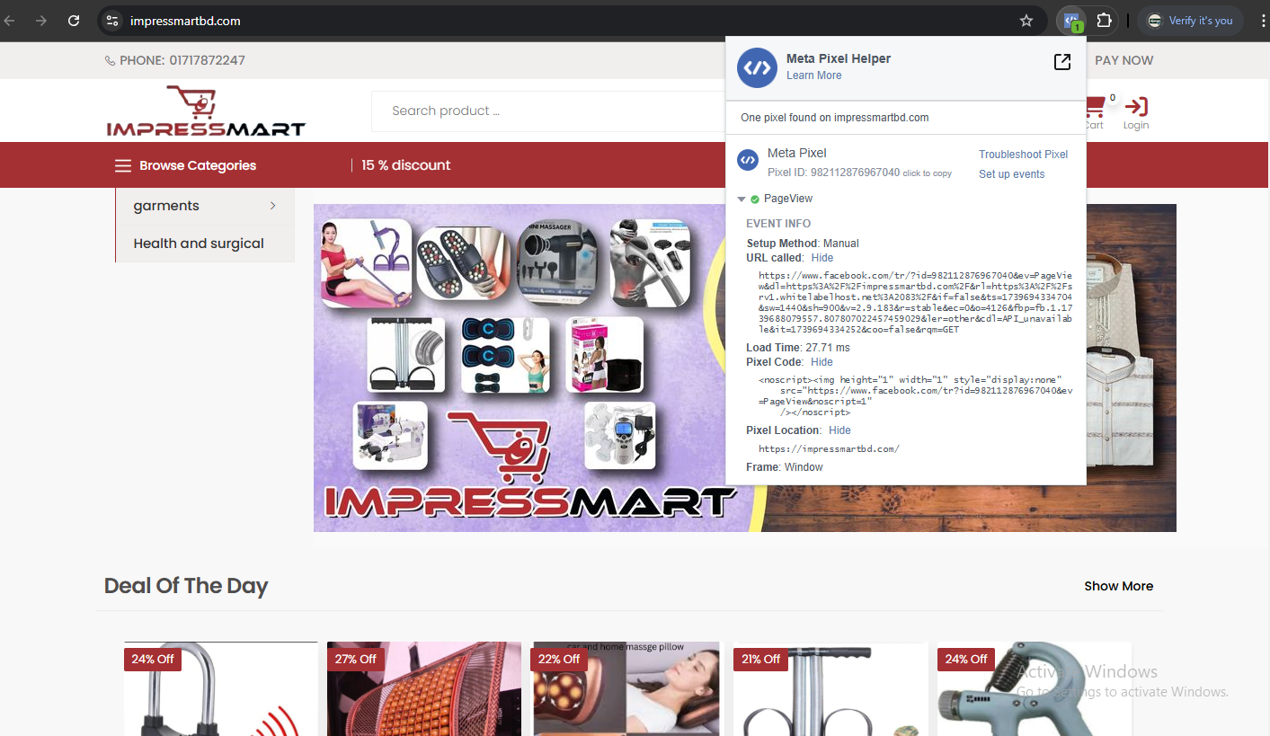Viewport: 1270px width, 736px height.
Task: Hide the URL called section
Action: 822,258
